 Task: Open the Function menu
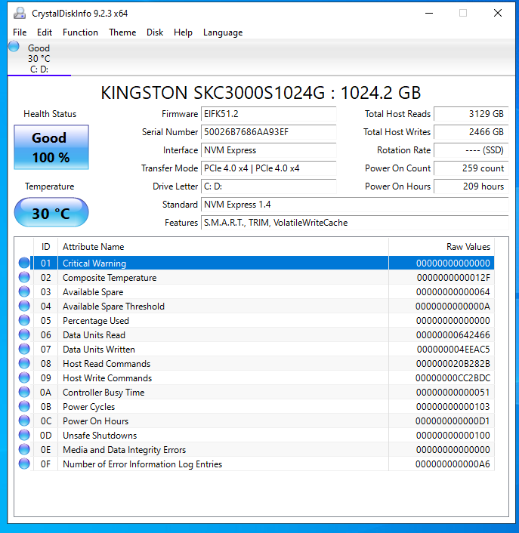80,32
